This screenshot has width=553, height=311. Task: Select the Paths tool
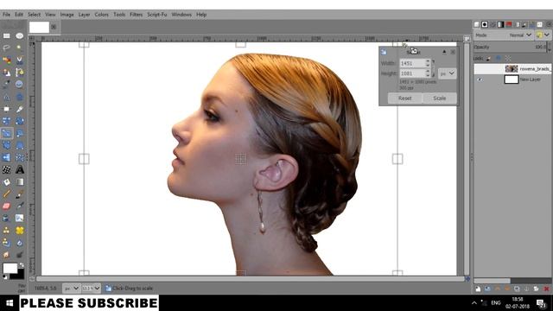[x=20, y=73]
